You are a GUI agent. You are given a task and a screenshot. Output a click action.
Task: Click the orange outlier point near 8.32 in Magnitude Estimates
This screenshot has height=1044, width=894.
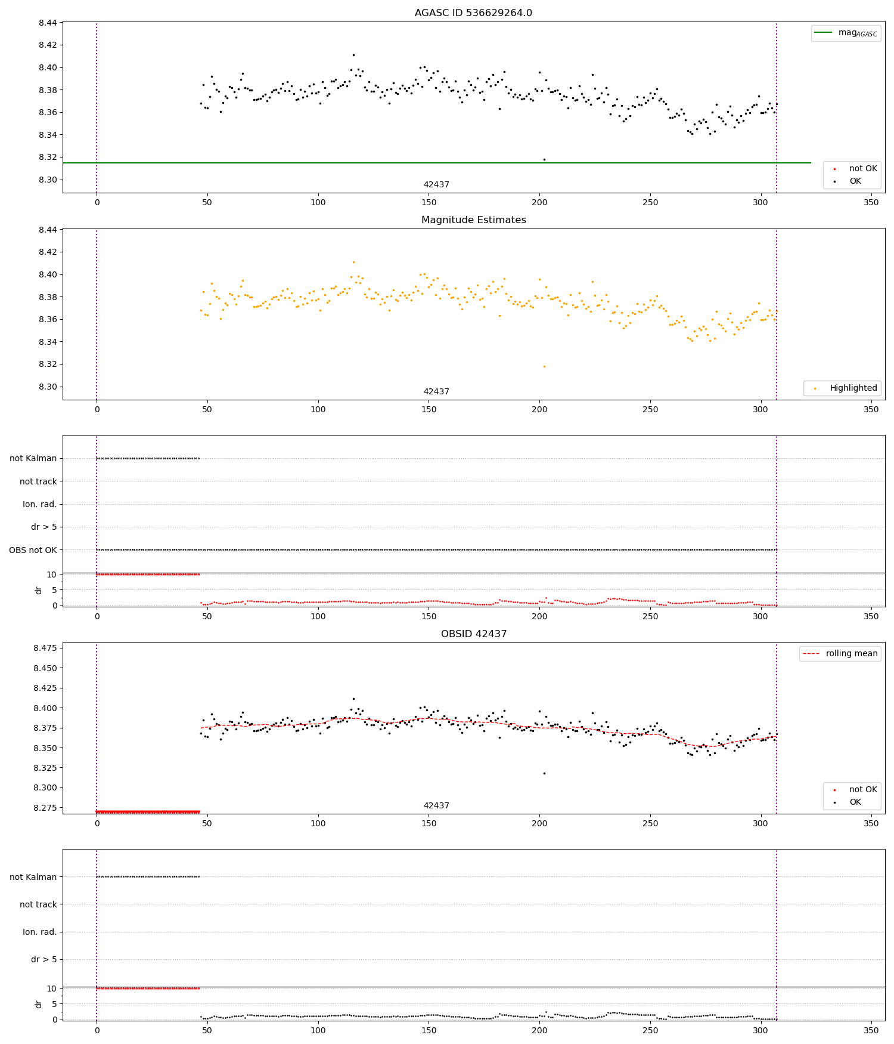(x=544, y=366)
